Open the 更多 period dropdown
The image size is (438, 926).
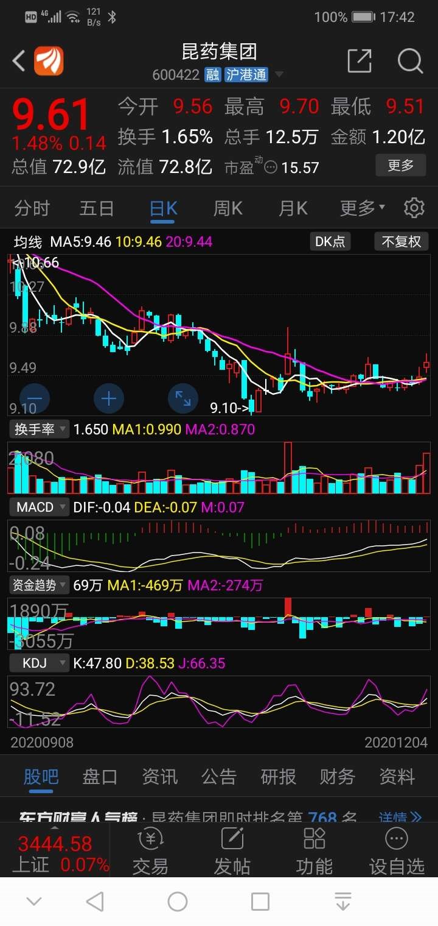pyautogui.click(x=363, y=208)
